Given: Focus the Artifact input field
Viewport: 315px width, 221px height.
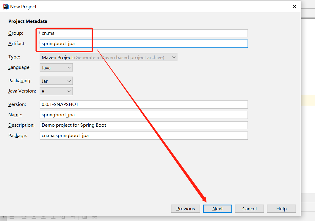Looking at the screenshot, I should (144, 44).
